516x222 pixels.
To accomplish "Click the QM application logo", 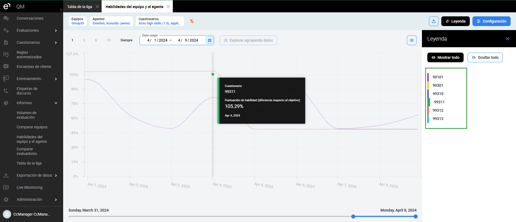I will click(7, 6).
